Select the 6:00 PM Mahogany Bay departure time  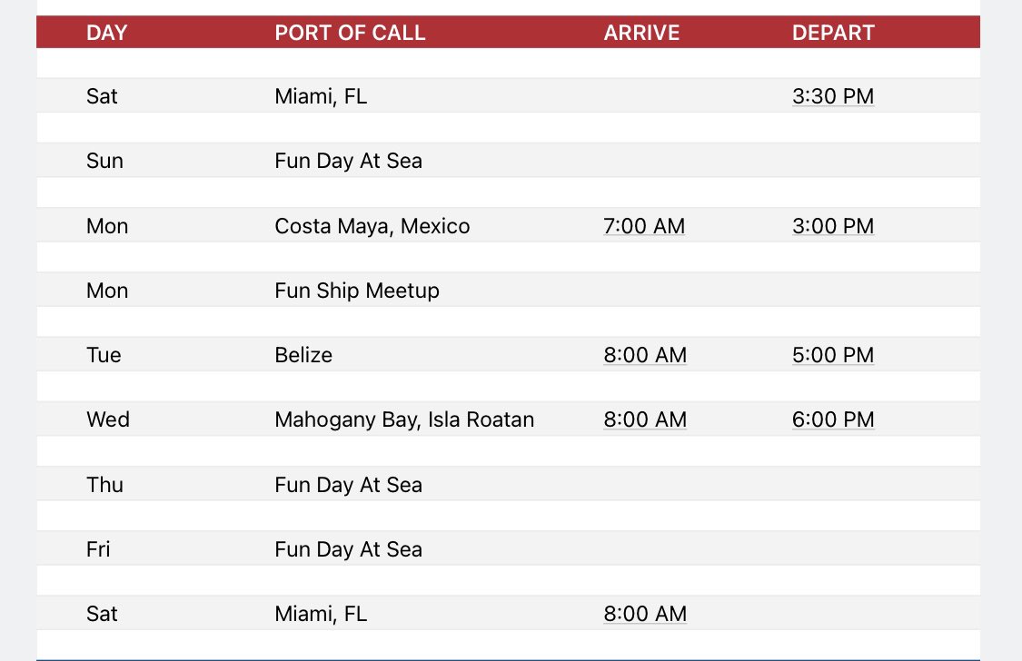(833, 419)
